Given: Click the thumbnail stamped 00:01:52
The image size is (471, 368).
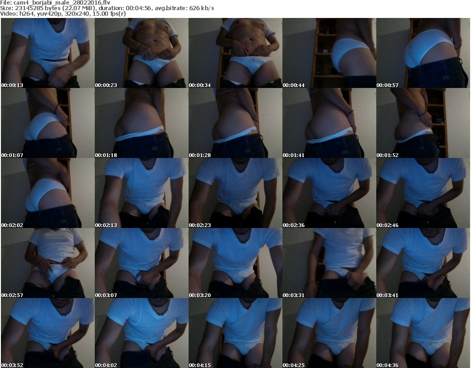Looking at the screenshot, I should pos(423,123).
